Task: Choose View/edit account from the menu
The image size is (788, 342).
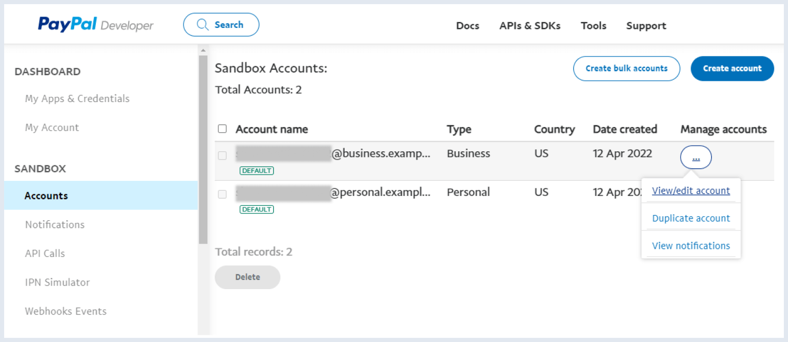Action: point(691,191)
